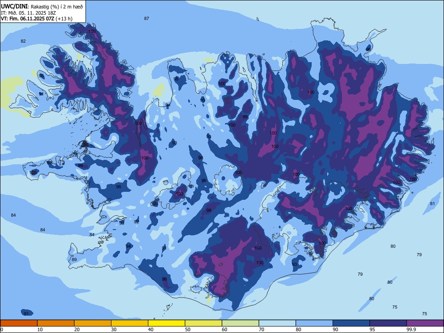Click the legend tick label '70'
Image resolution: width=444 pixels, height=333 pixels.
[262, 329]
